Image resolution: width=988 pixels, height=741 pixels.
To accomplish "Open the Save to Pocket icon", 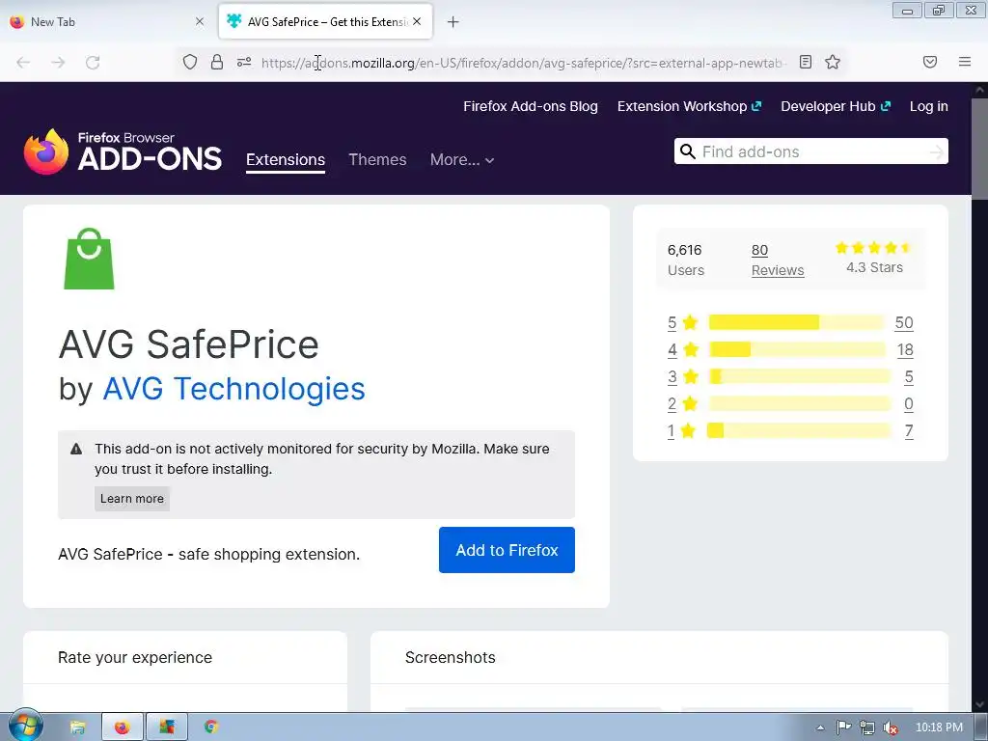I will tap(930, 62).
